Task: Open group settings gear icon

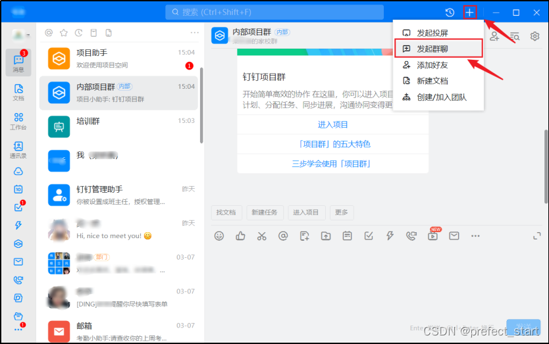Action: (535, 36)
